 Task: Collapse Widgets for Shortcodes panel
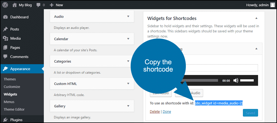coord(256,18)
